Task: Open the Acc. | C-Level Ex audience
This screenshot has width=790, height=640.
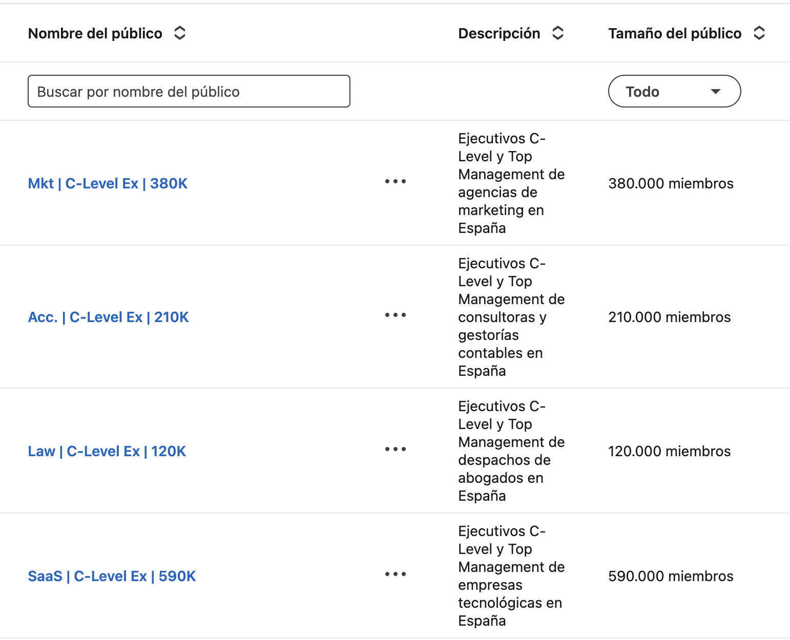Action: coord(108,316)
